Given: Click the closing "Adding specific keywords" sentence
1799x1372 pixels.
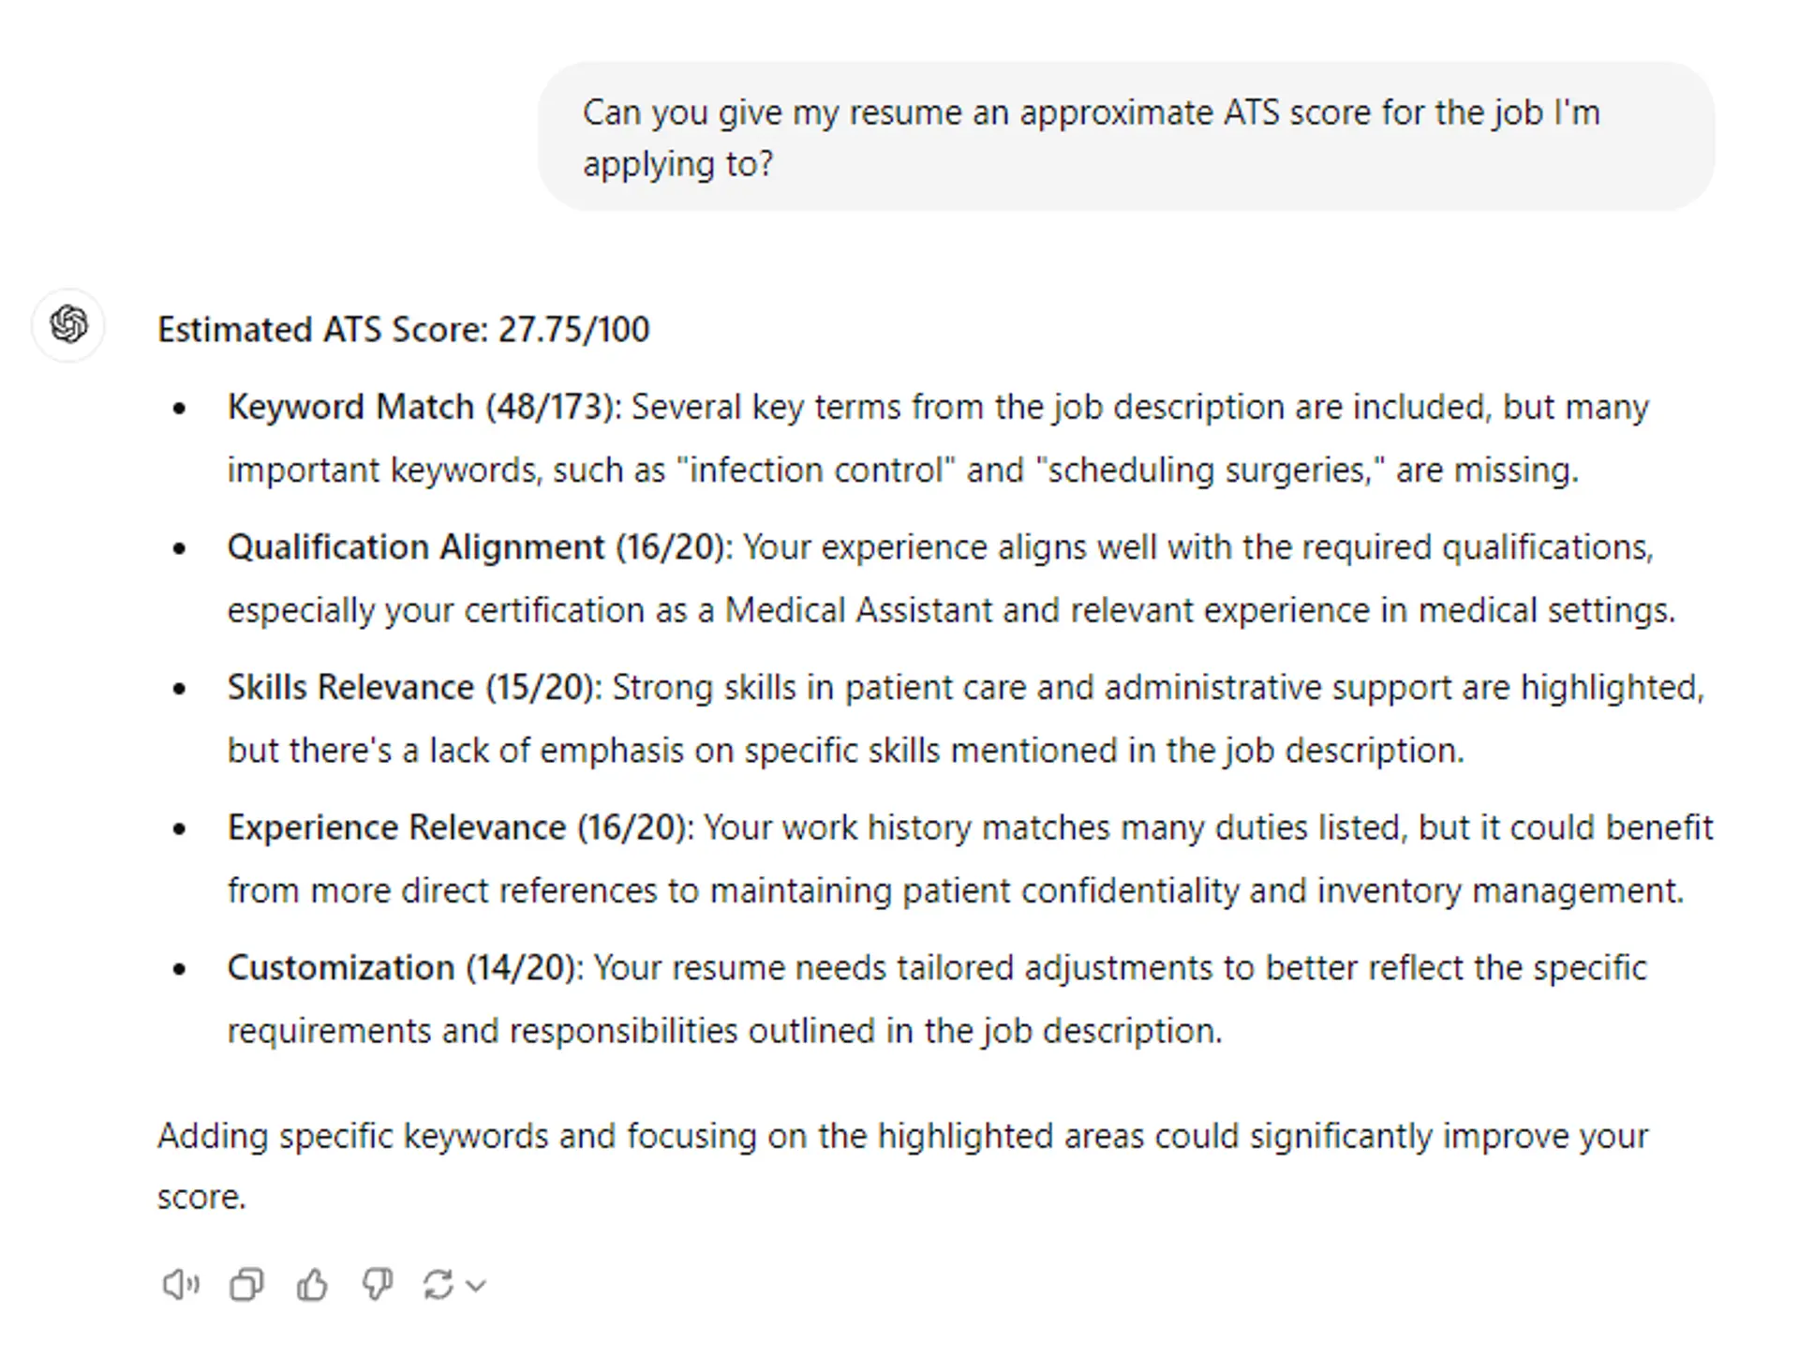Looking at the screenshot, I should coord(901,1137).
